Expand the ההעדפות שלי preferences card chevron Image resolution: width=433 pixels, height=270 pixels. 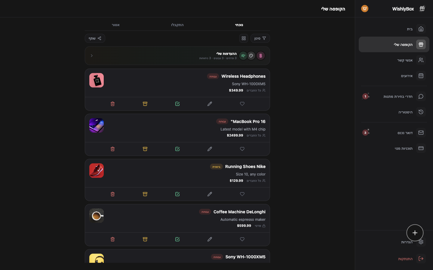(x=92, y=56)
